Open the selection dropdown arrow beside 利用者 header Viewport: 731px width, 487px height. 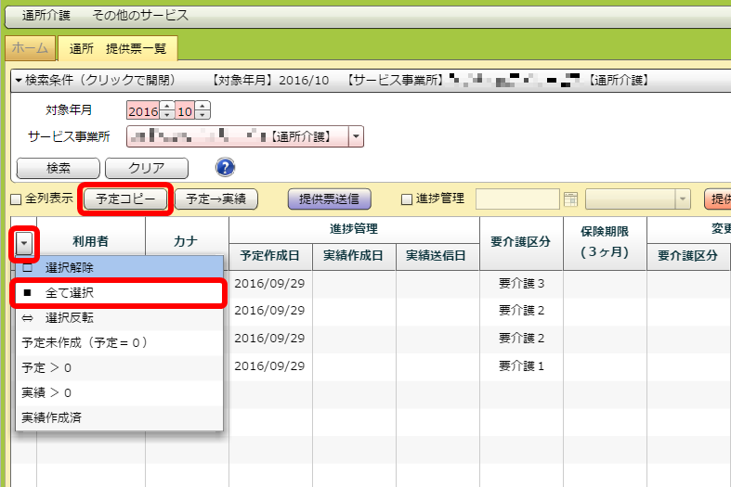click(x=24, y=243)
